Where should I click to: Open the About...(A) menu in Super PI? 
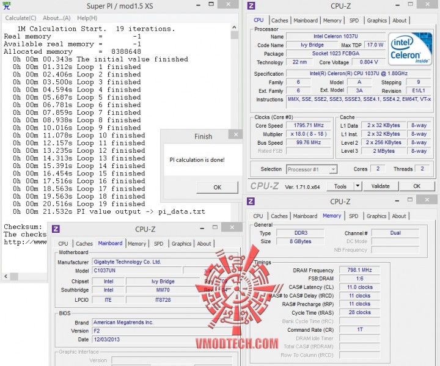click(56, 18)
